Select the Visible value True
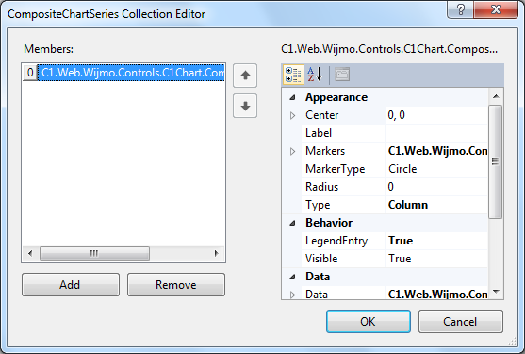525x354 pixels. point(436,259)
